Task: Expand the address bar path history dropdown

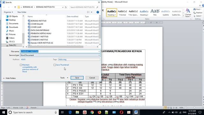Action: coord(63,7)
